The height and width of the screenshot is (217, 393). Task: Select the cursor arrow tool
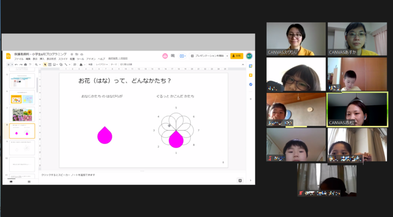pos(45,64)
